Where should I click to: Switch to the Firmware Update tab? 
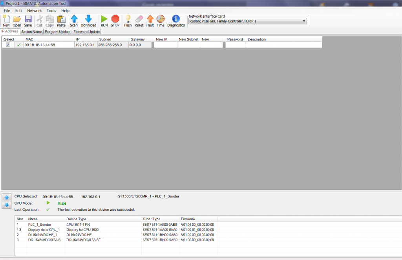(x=86, y=31)
